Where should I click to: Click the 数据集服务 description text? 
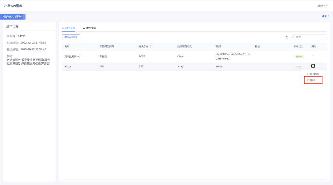pos(29,61)
